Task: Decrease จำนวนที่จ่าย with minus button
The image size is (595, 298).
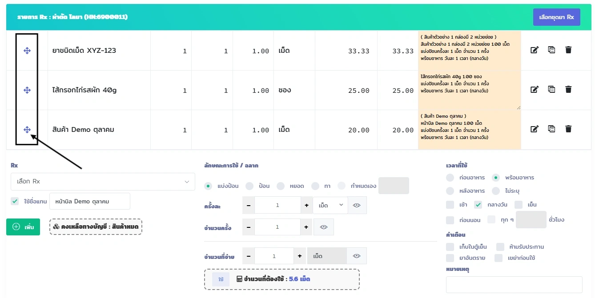Action: tap(248, 256)
